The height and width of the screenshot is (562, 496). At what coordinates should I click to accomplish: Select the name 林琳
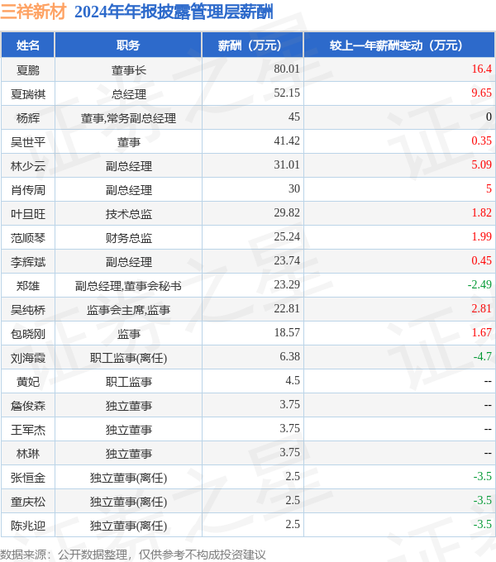coord(28,454)
